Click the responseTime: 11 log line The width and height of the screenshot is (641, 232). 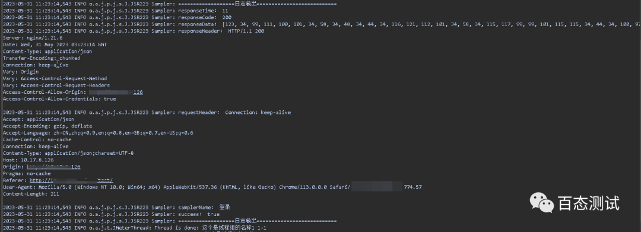click(116, 11)
